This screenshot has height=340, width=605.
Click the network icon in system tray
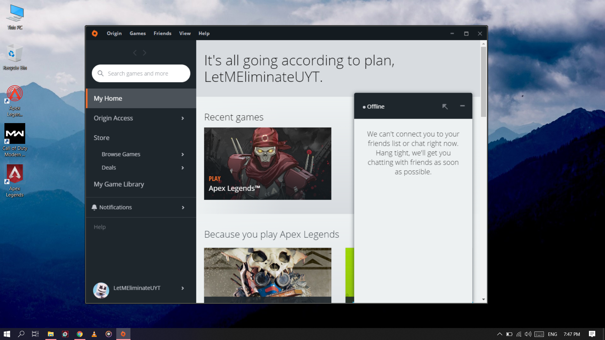click(519, 334)
